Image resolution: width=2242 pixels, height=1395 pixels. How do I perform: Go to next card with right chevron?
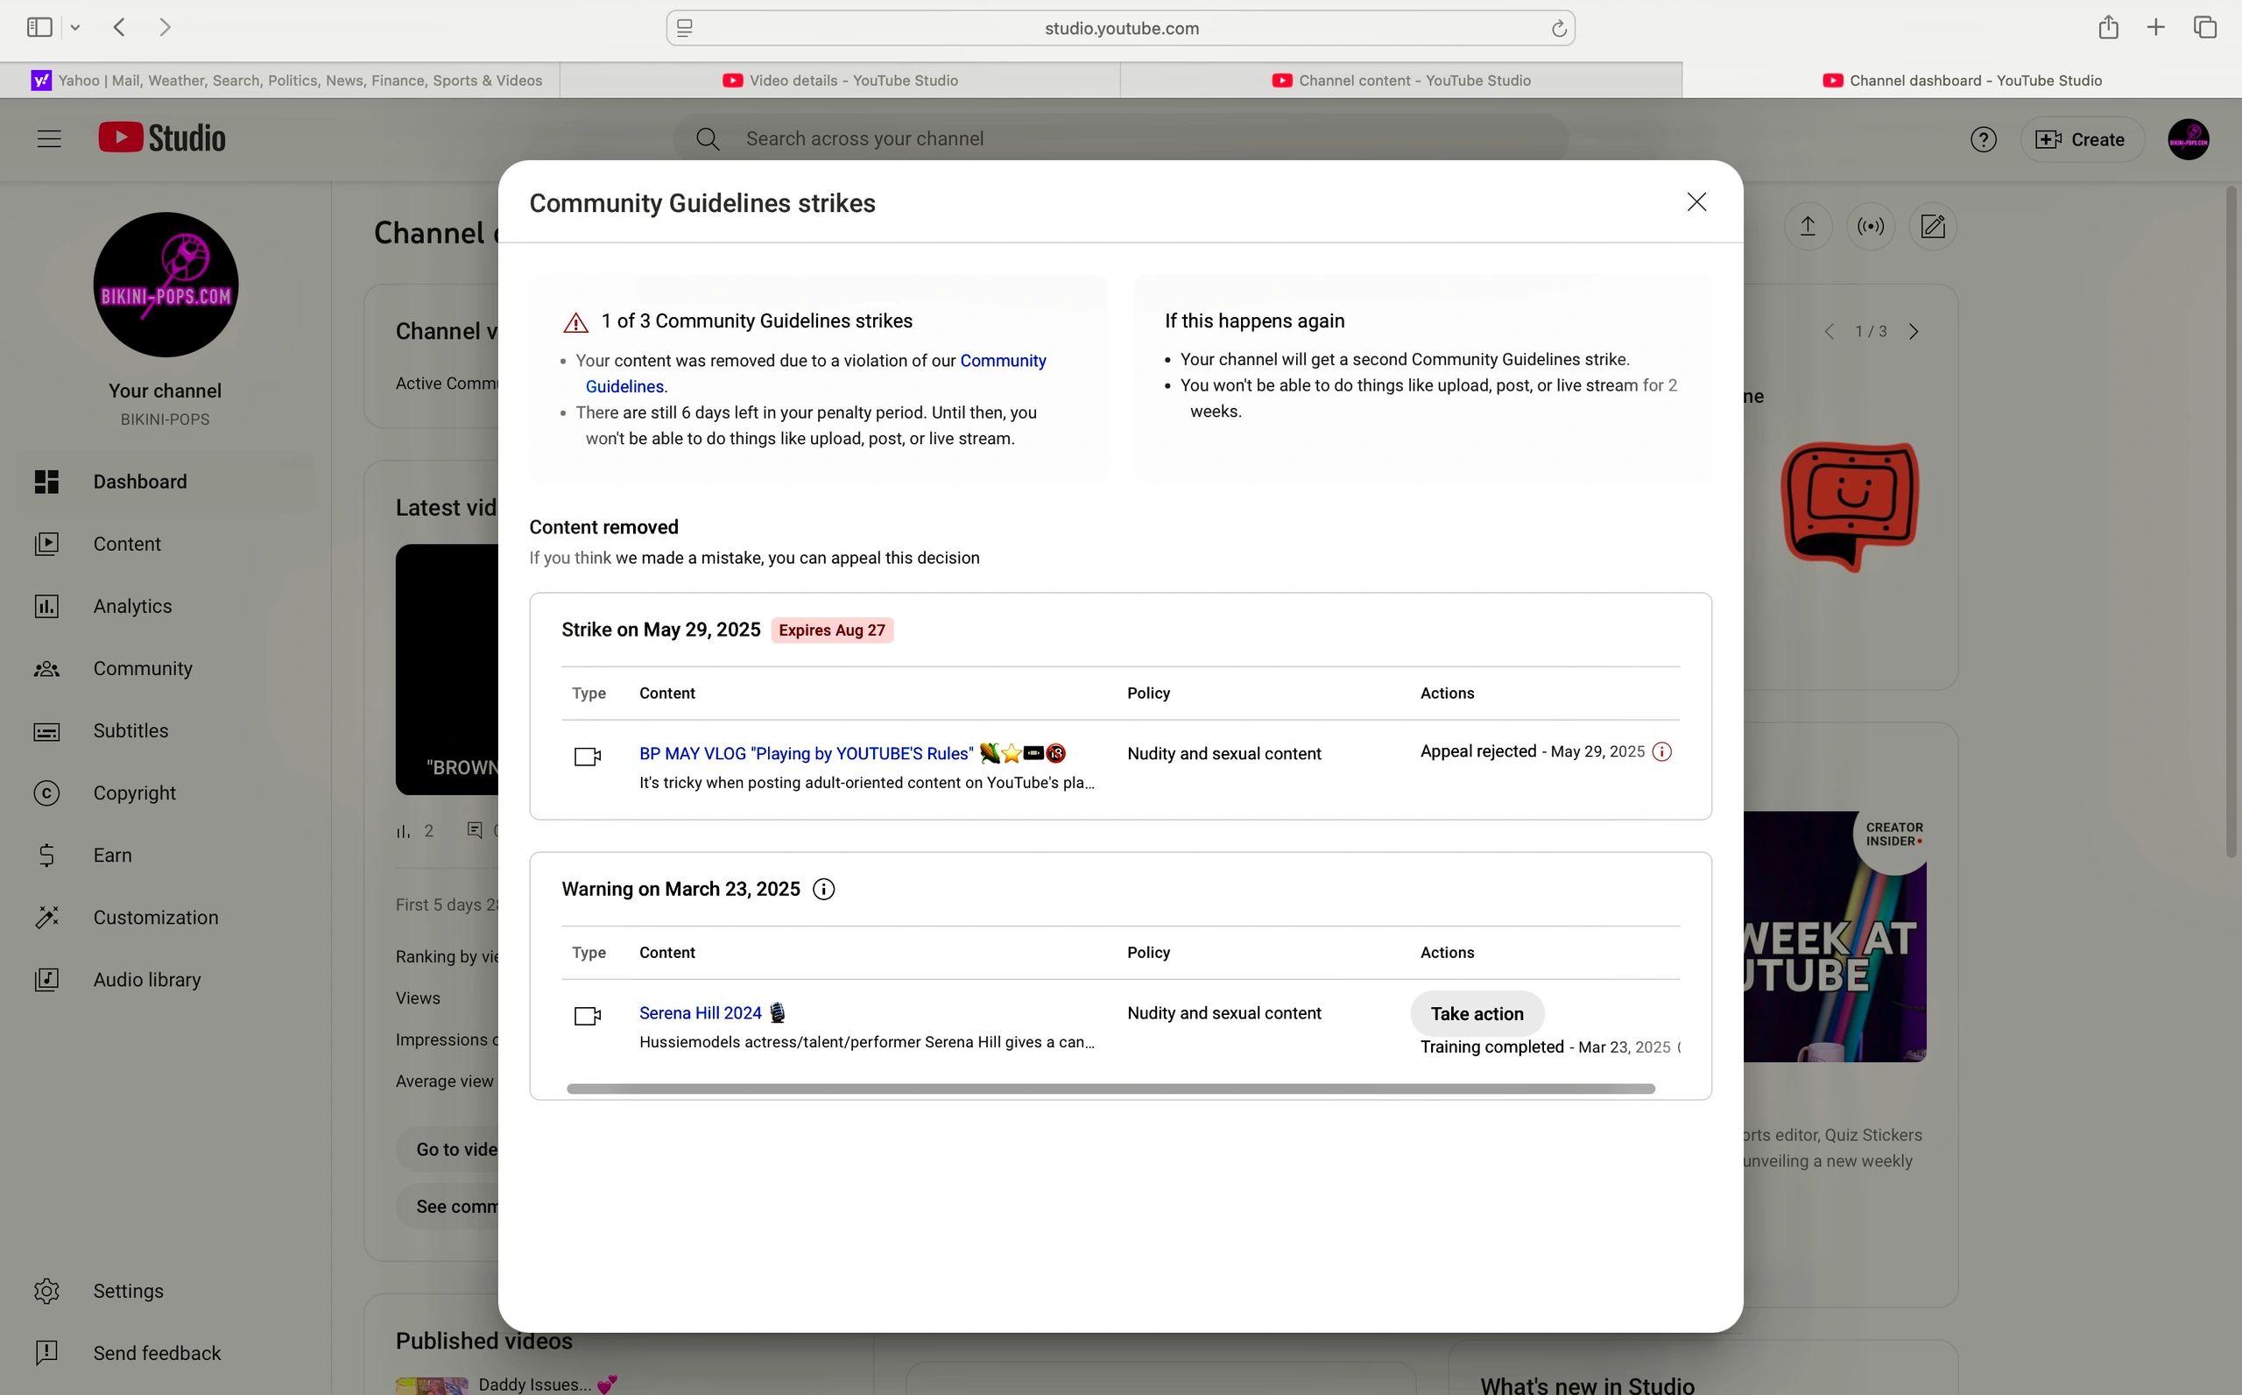tap(1914, 331)
